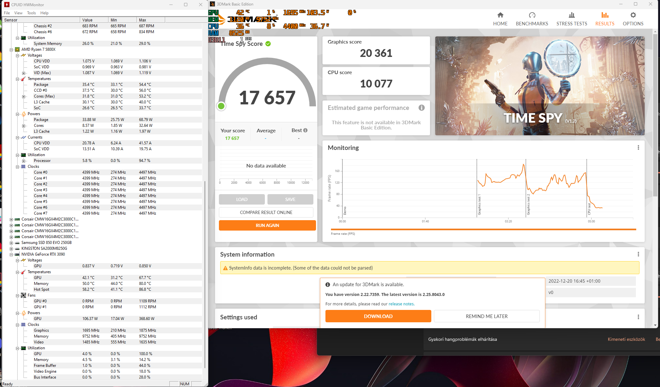Click the info icon beside Estimated game performance
The image size is (660, 387).
pyautogui.click(x=422, y=108)
